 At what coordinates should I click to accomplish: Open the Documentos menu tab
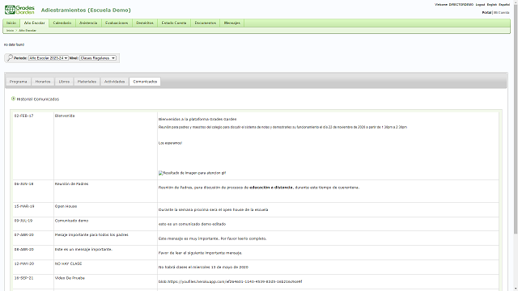point(205,23)
